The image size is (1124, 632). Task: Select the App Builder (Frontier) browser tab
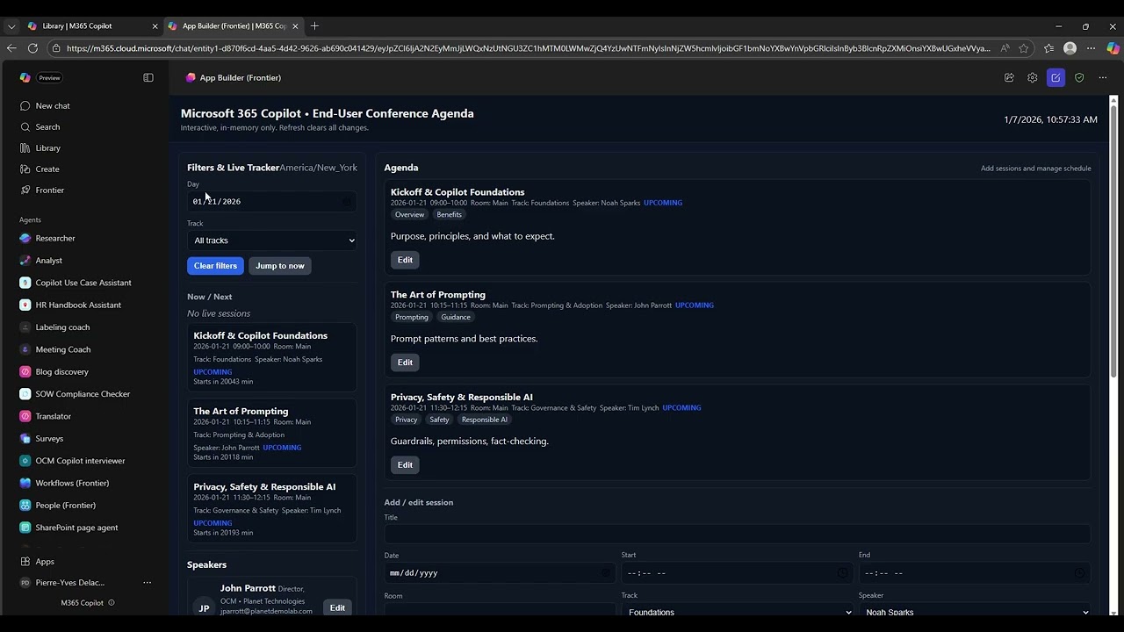[x=232, y=26]
